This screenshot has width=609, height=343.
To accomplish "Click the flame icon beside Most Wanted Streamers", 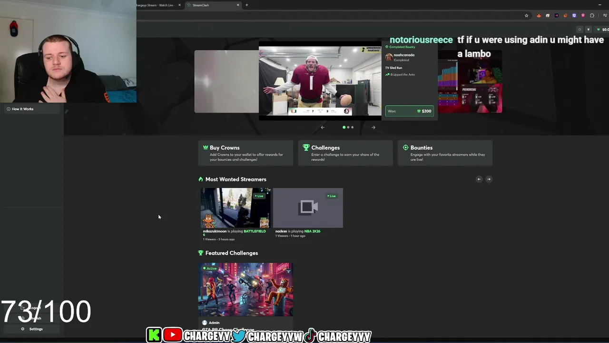I will [x=201, y=179].
